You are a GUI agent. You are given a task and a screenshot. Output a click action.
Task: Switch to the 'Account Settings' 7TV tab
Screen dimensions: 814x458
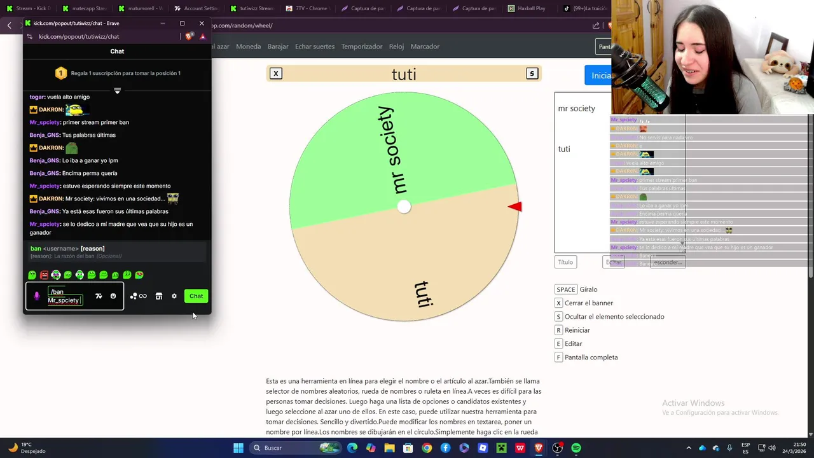tap(196, 8)
